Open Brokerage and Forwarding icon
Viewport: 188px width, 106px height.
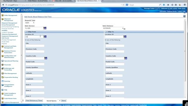(x=3, y=69)
